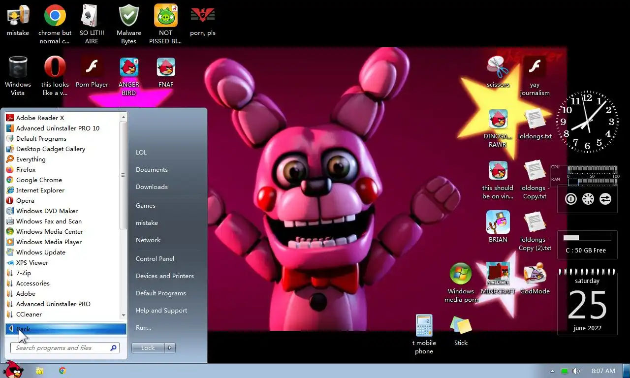Open the Windows Vista recycle bin icon
This screenshot has height=378, width=630.
click(18, 76)
